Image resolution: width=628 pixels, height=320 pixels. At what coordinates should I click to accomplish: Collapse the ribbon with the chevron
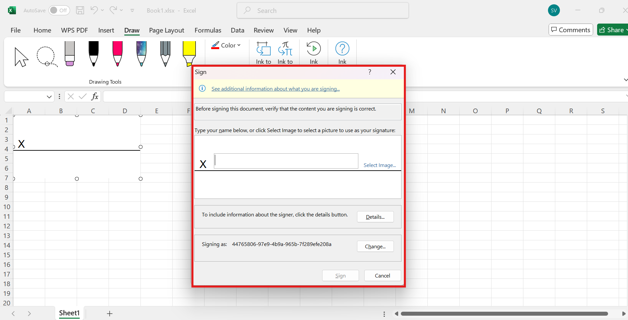[x=625, y=80]
